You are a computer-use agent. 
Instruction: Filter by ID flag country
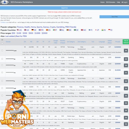pos(110,30)
